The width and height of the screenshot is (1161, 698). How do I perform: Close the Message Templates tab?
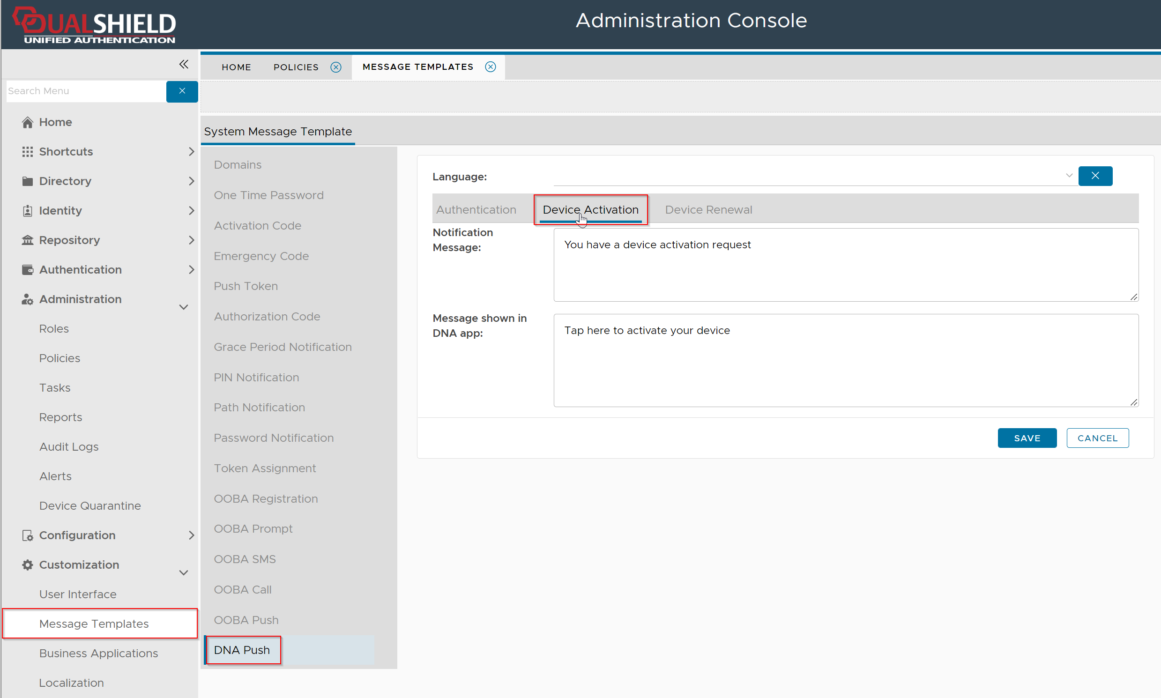click(x=490, y=67)
